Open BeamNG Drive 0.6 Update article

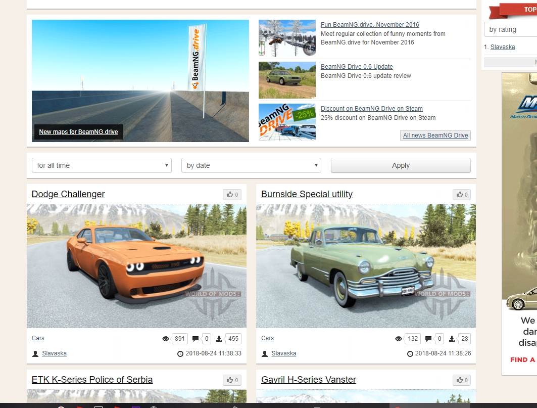pos(357,67)
